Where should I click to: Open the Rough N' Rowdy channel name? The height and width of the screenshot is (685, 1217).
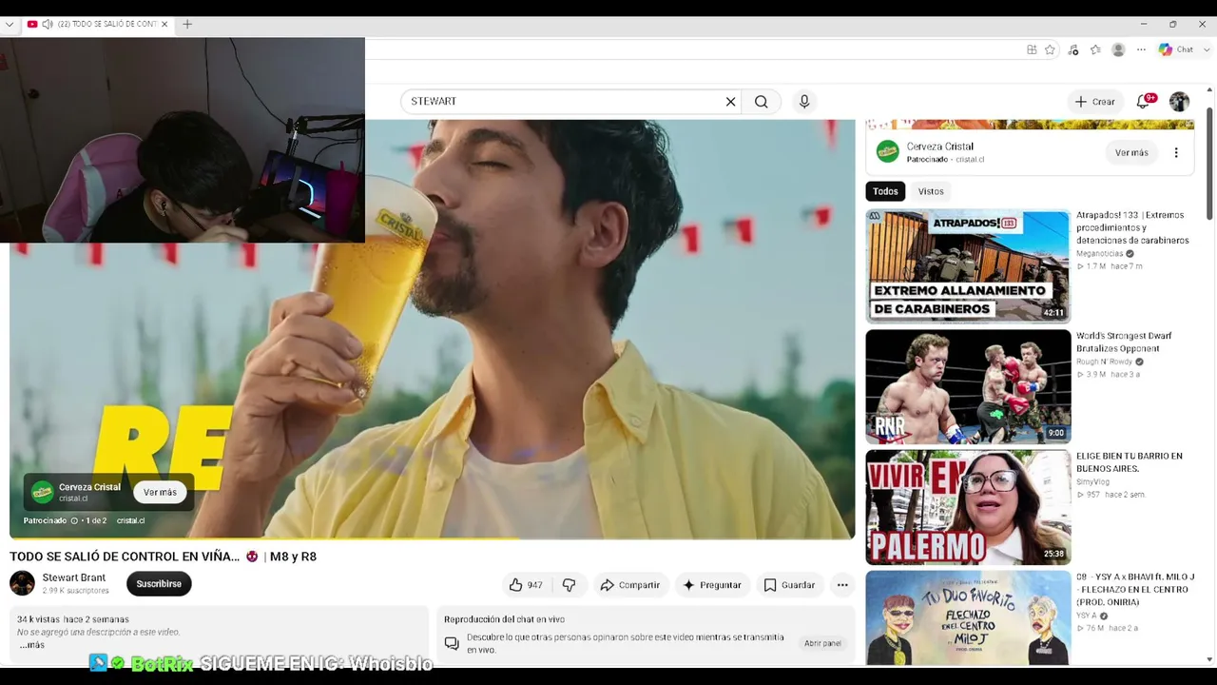point(1104,362)
